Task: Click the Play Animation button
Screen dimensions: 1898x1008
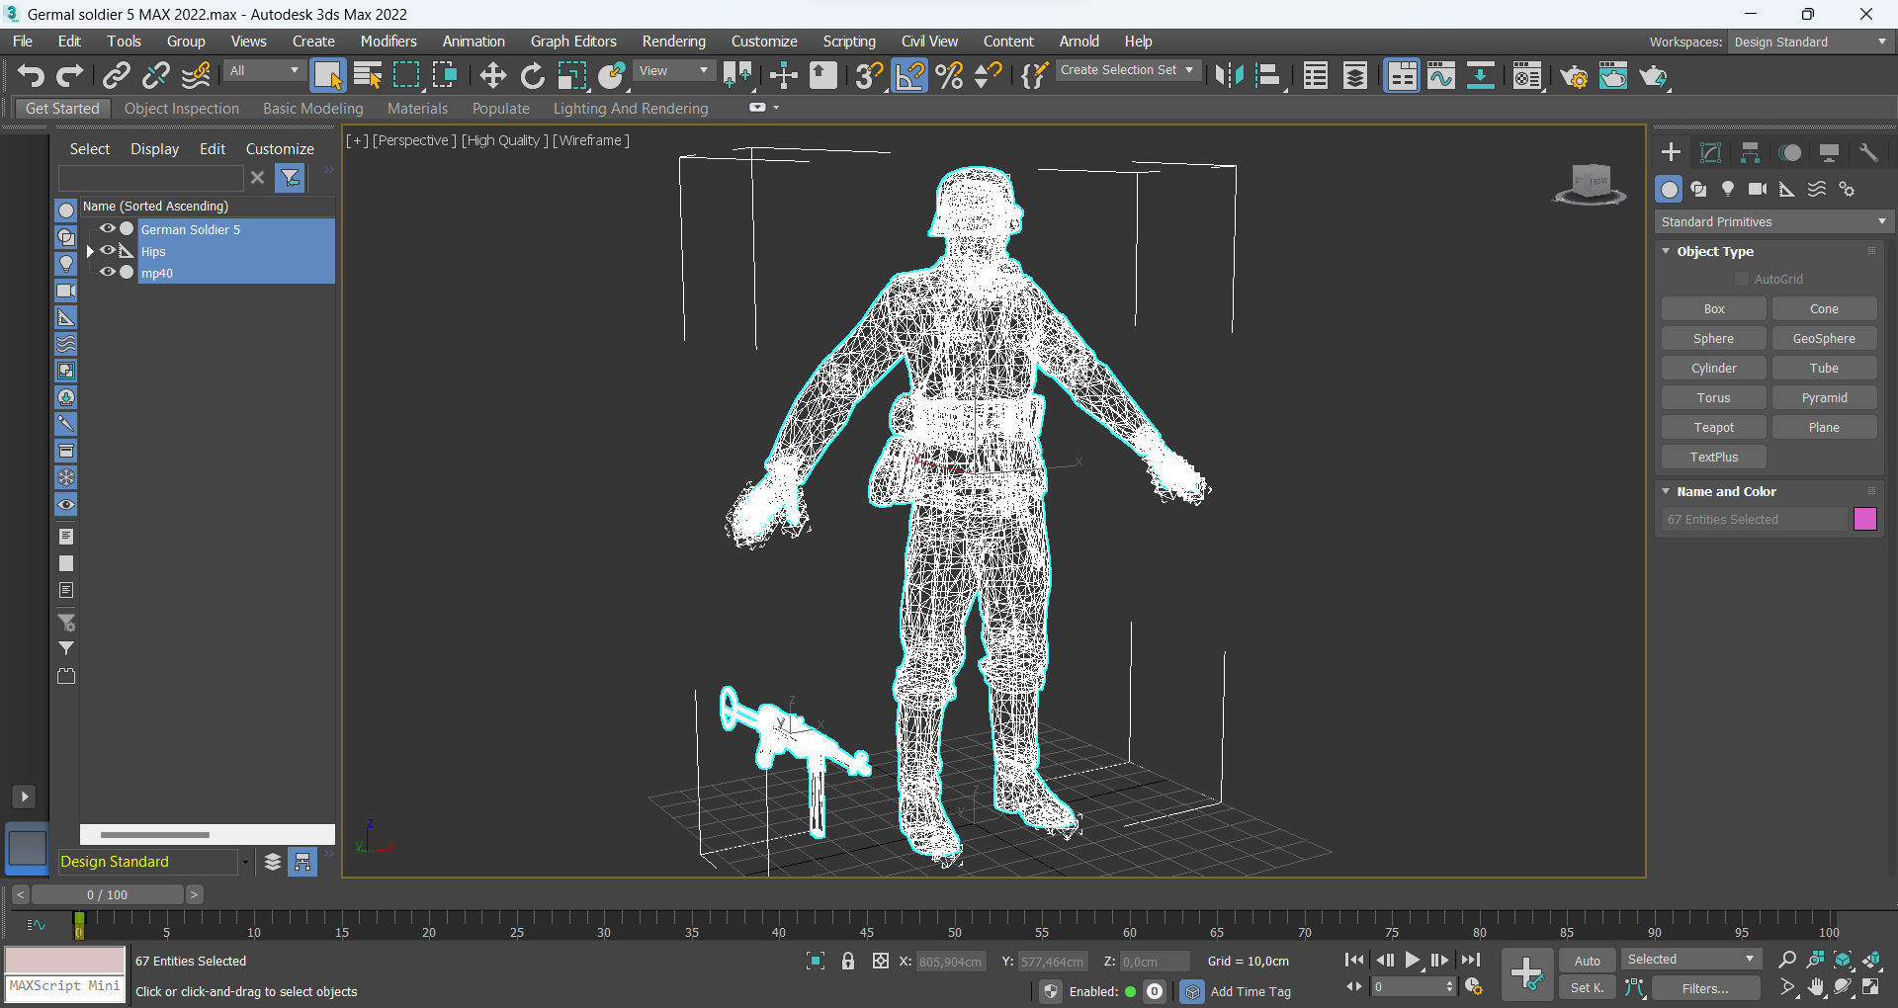Action: tap(1413, 961)
